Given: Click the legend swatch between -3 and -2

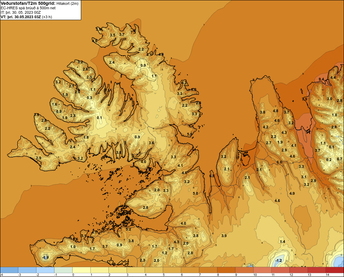Looking at the screenshot, I should 27,270.
